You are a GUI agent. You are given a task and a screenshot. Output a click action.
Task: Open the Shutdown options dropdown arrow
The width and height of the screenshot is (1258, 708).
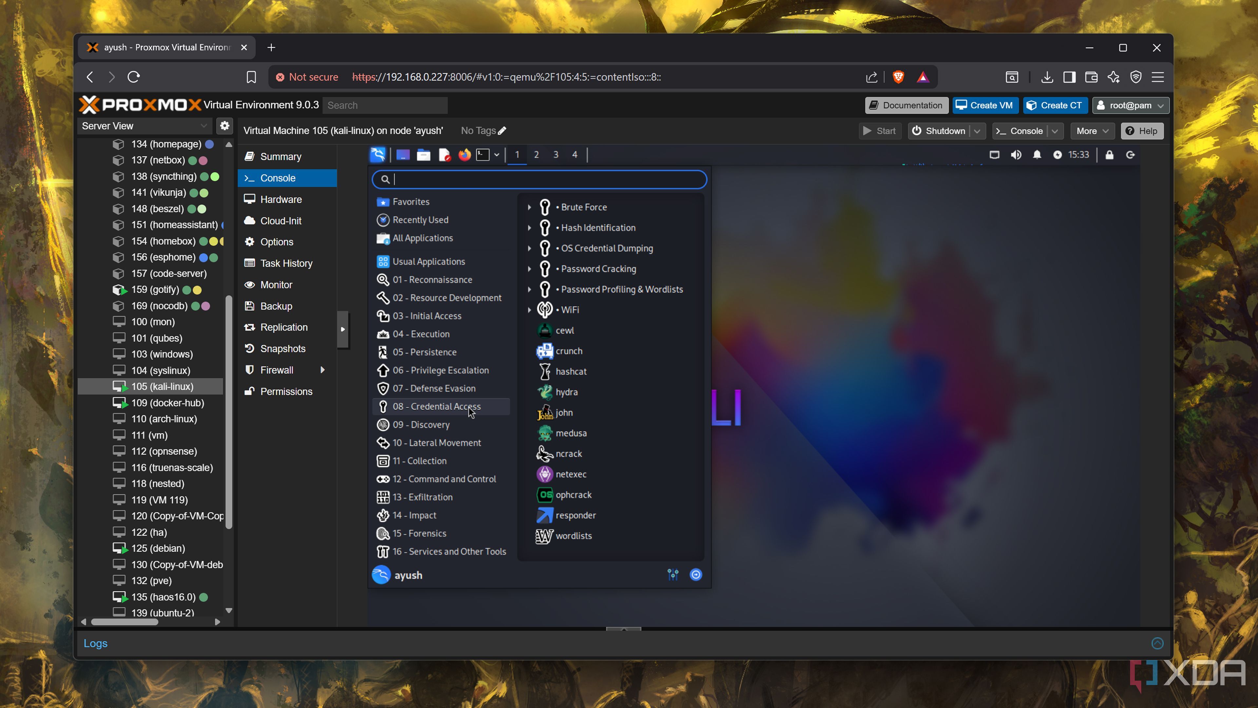tap(977, 131)
